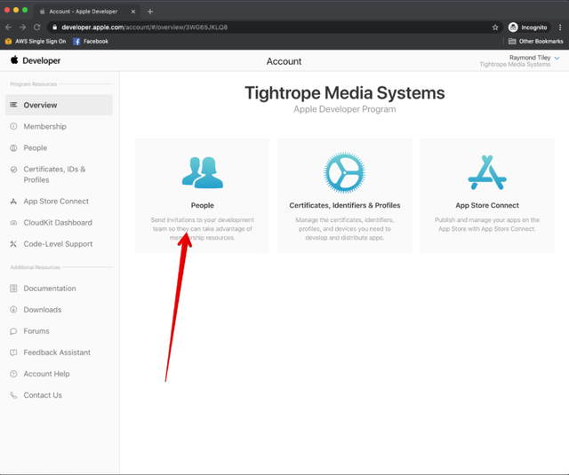569x475 pixels.
Task: Open CloudKit Dashboard sidebar item
Action: [59, 223]
